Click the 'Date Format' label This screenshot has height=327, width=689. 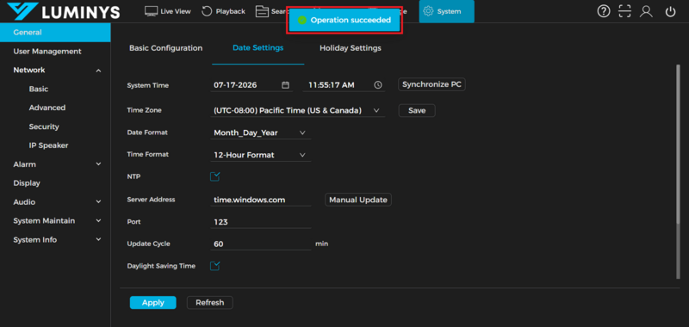(x=147, y=133)
